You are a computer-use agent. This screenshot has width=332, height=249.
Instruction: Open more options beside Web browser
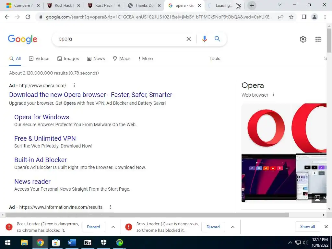pos(273,95)
